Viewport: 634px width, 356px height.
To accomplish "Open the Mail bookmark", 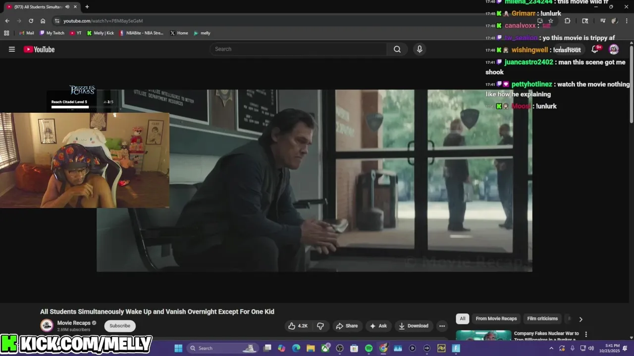I will tap(27, 33).
